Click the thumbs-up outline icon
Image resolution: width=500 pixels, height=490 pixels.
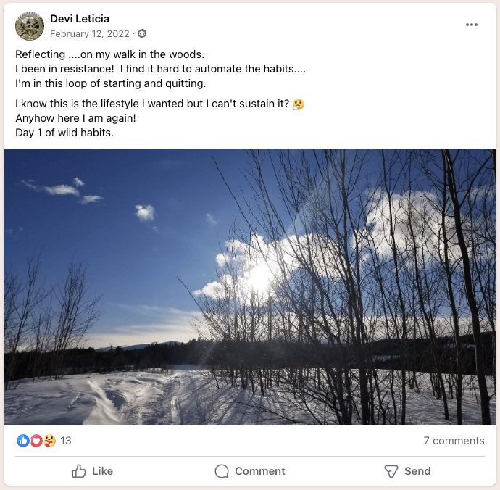(x=79, y=471)
